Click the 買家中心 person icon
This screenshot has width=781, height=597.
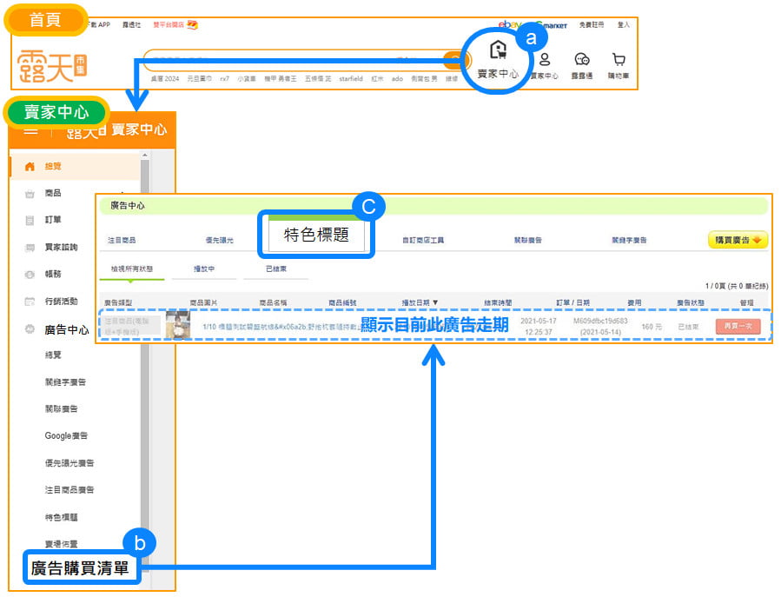pyautogui.click(x=545, y=60)
